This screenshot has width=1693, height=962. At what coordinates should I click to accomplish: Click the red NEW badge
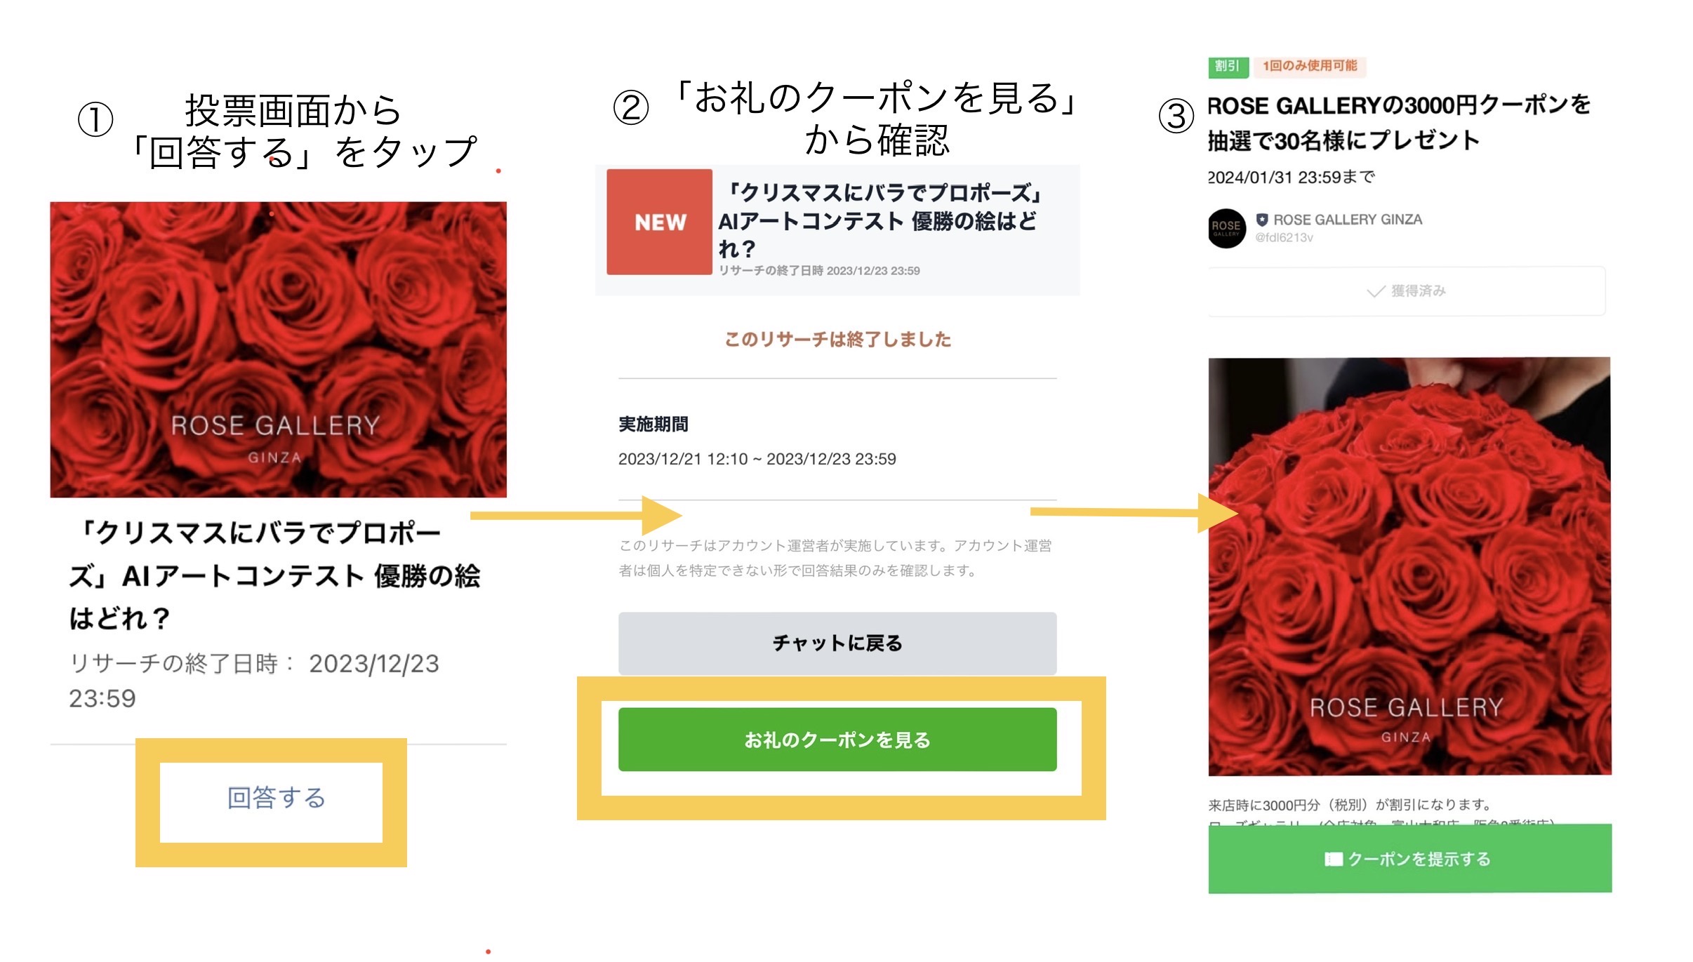coord(659,222)
